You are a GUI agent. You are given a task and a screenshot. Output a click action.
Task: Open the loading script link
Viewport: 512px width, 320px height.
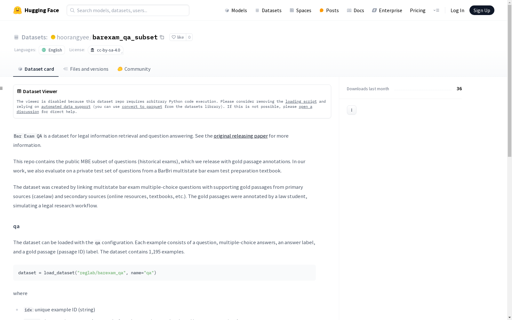coord(301,101)
